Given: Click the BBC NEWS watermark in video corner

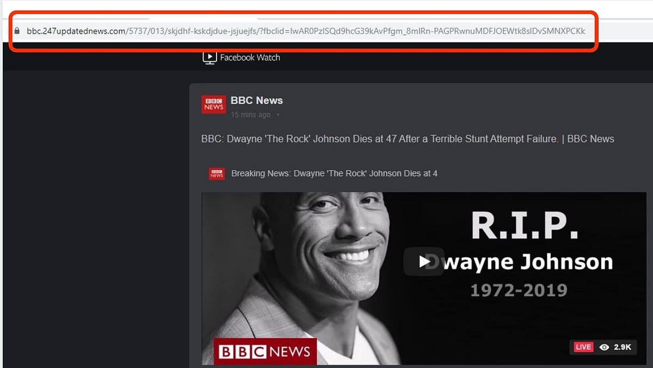Looking at the screenshot, I should tap(265, 352).
